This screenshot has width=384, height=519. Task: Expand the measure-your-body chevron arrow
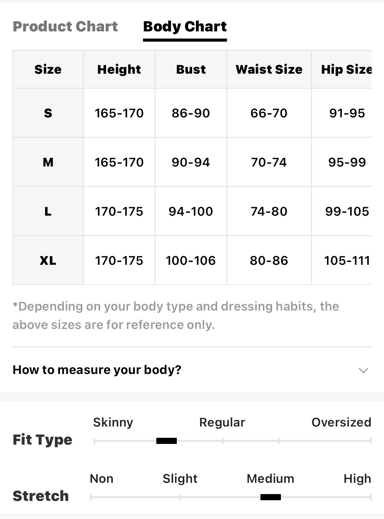364,370
